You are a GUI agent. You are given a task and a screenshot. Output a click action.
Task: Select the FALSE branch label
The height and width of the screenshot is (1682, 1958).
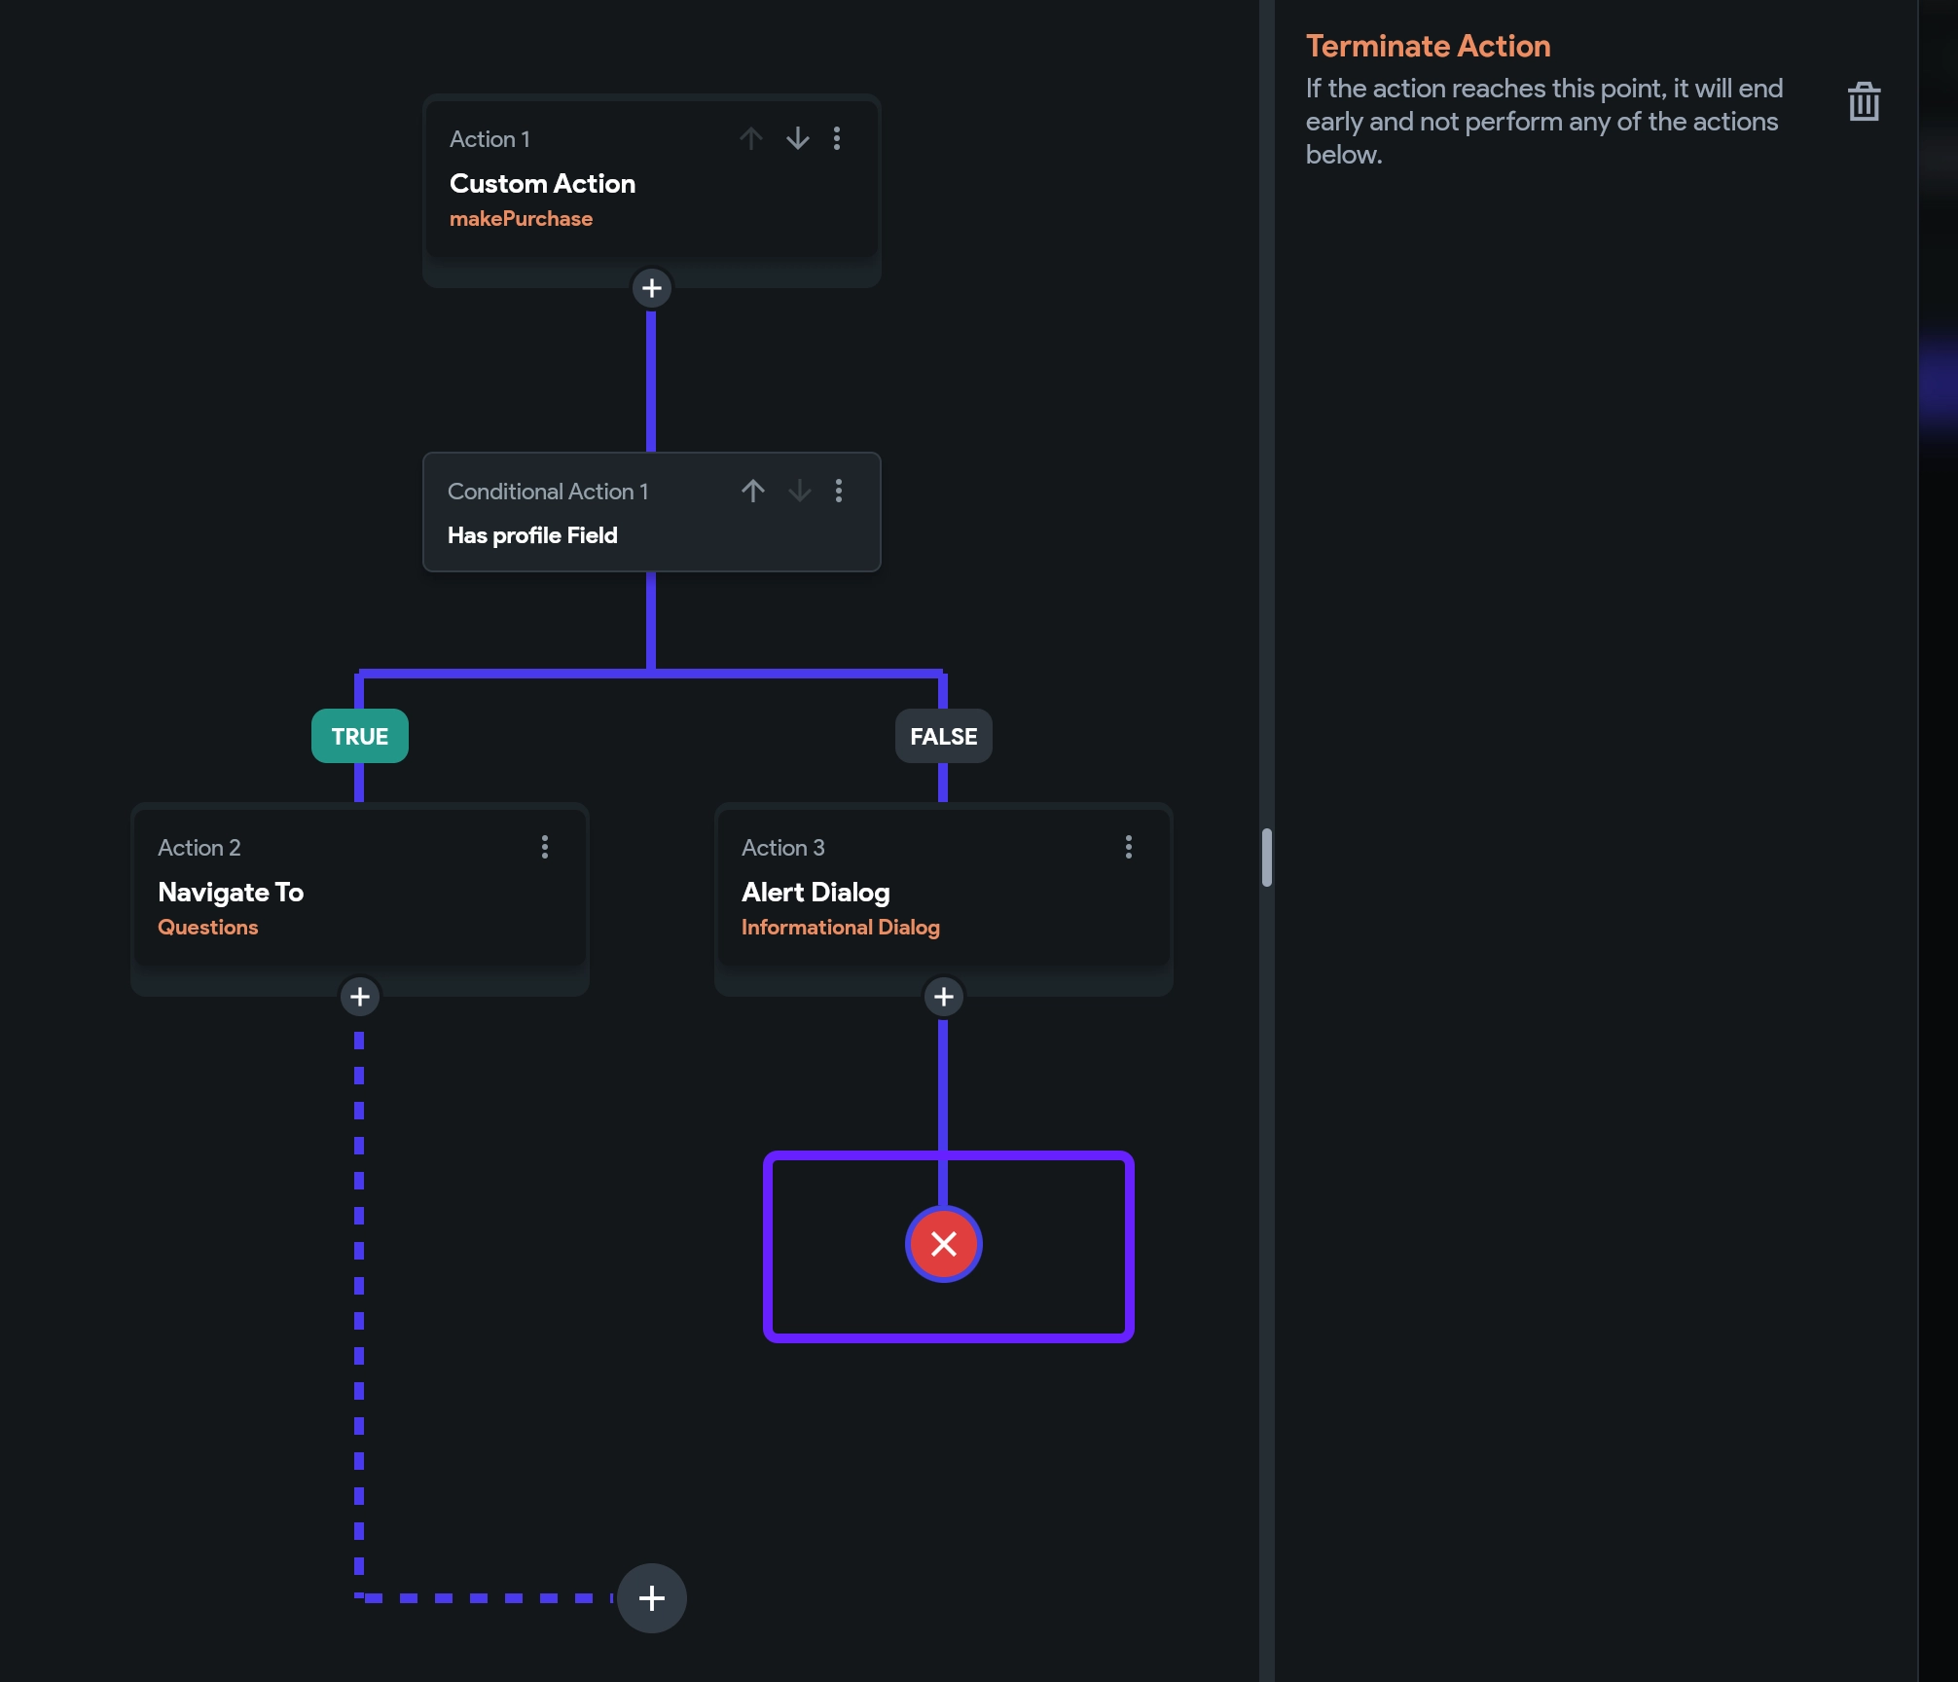pyautogui.click(x=944, y=736)
